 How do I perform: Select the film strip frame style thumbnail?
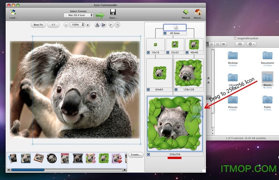click(x=78, y=158)
